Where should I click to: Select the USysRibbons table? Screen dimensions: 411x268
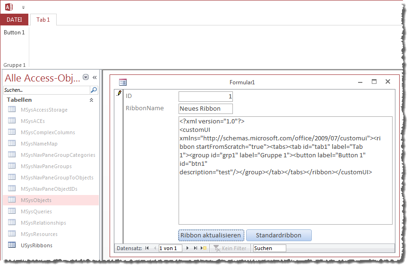(x=36, y=245)
